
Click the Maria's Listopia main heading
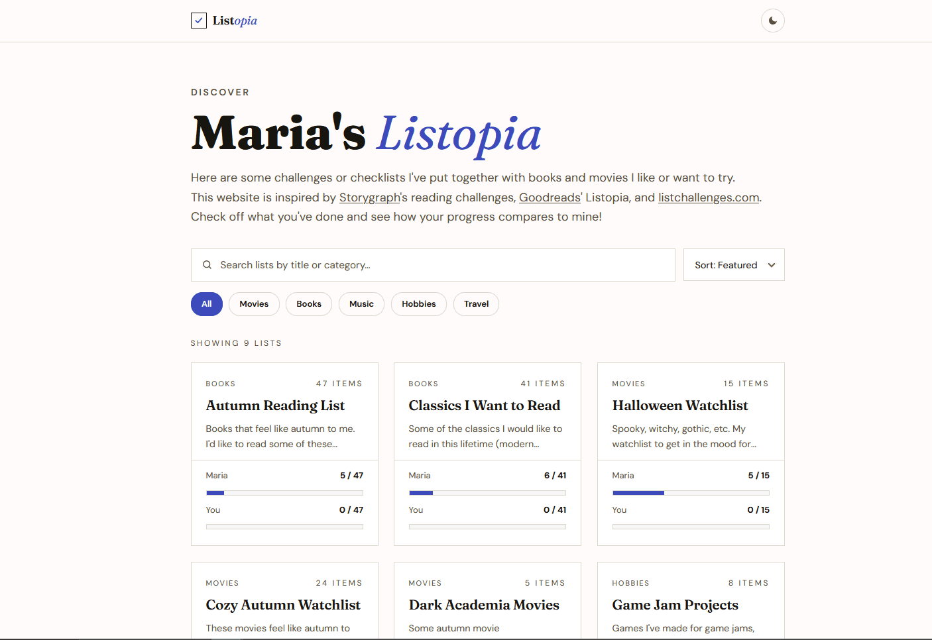click(x=366, y=134)
